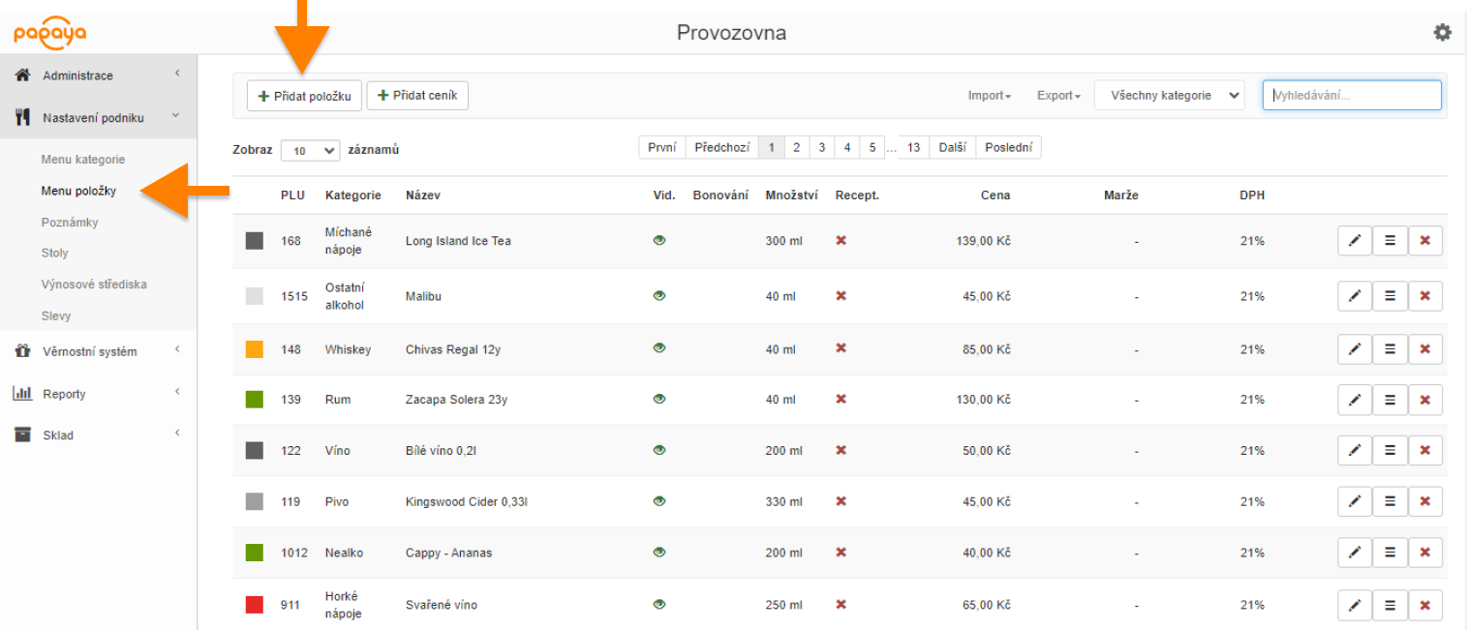Click orange color swatch of Chivas Regal

[x=255, y=349]
